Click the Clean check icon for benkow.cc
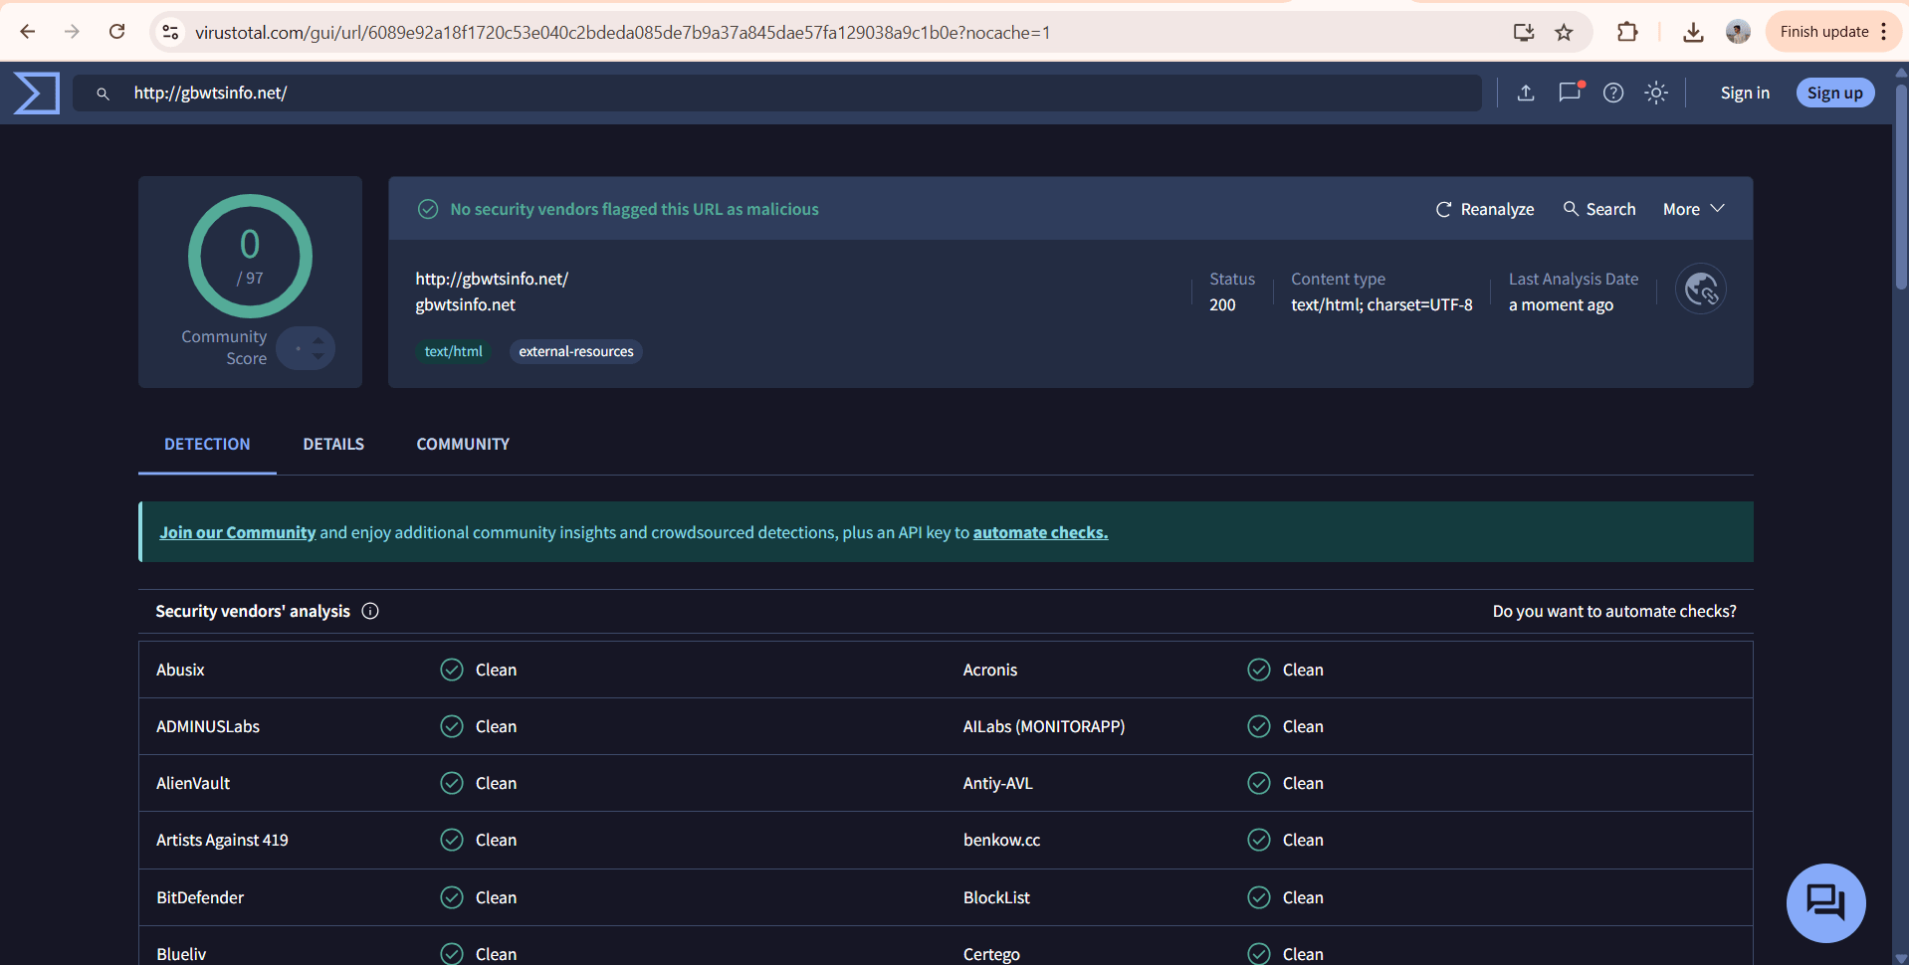 [x=1259, y=840]
